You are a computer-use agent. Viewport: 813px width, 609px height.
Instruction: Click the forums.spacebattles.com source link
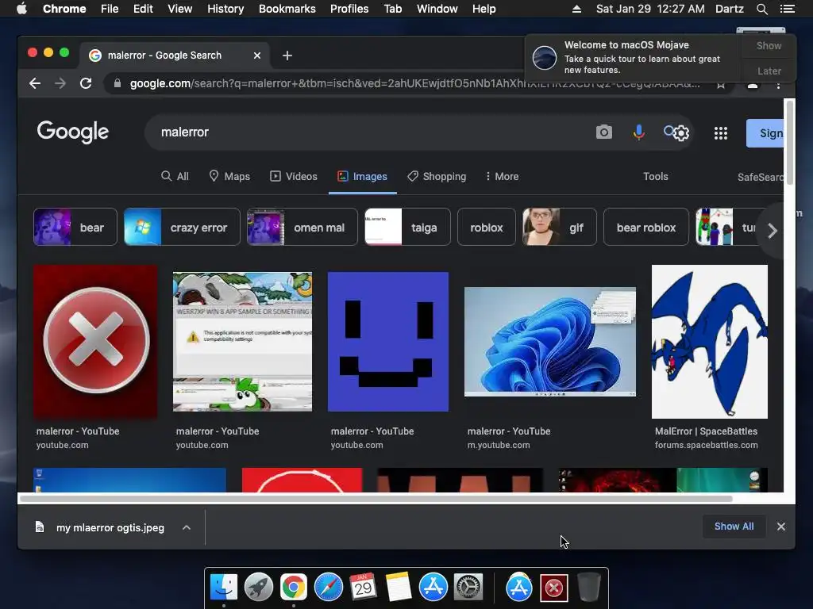point(706,445)
